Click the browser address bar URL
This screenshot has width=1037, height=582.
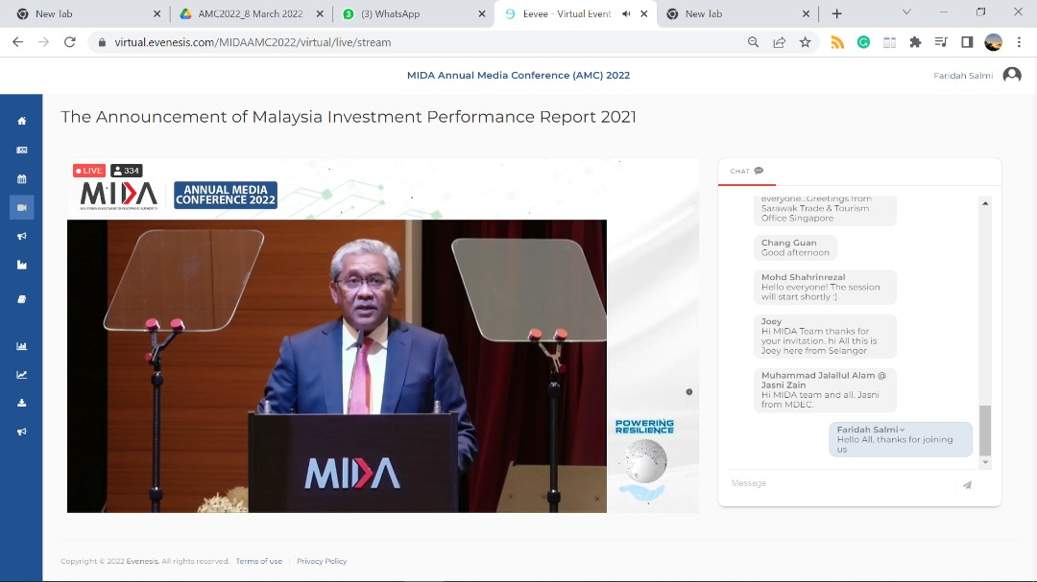pos(253,42)
